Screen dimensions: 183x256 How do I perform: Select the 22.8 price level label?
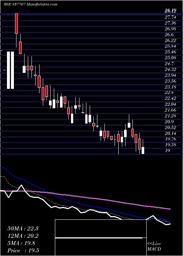[x=169, y=93]
